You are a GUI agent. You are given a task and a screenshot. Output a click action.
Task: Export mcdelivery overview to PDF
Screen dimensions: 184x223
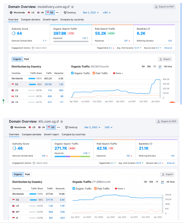tap(164, 7)
